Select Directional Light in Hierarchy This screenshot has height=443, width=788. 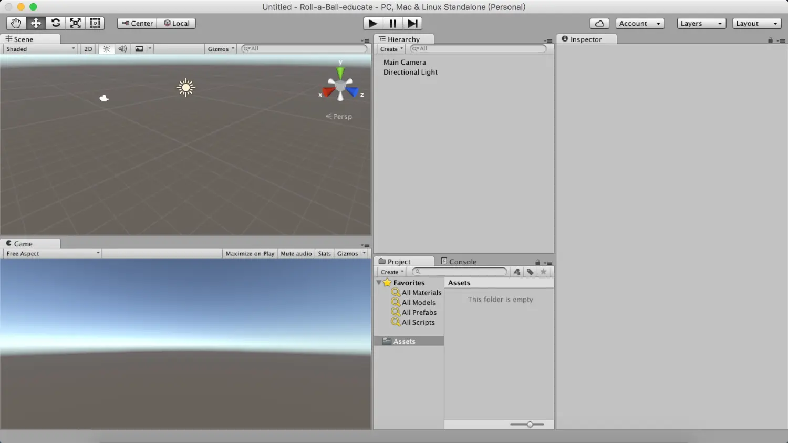tap(410, 72)
